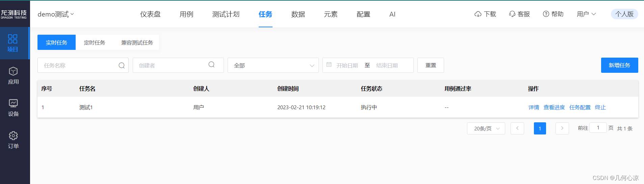Expand the demo测试 project dropdown
This screenshot has height=184, width=644.
[56, 14]
